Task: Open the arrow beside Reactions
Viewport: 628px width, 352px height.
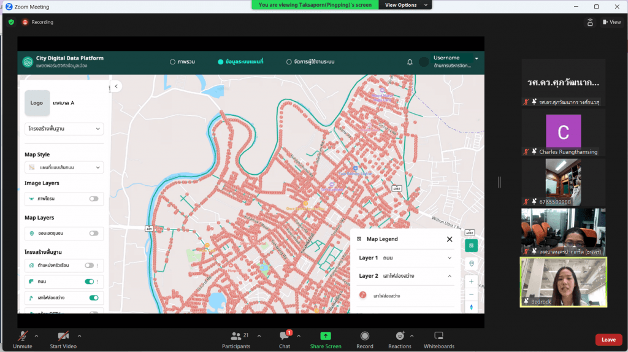Action: tap(412, 336)
